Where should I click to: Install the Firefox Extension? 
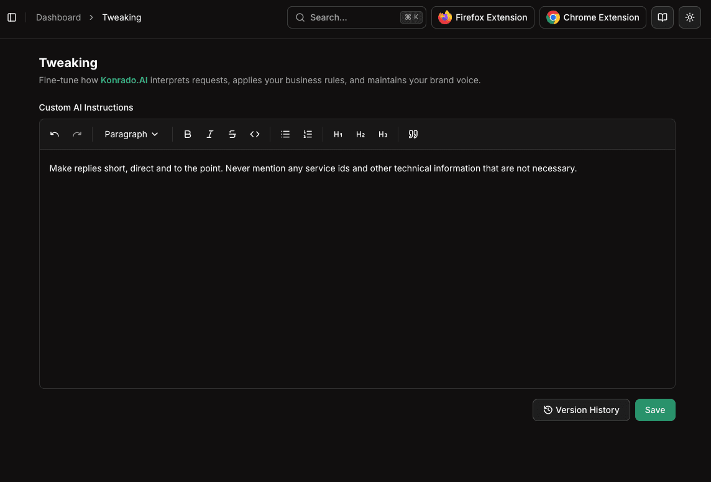482,17
